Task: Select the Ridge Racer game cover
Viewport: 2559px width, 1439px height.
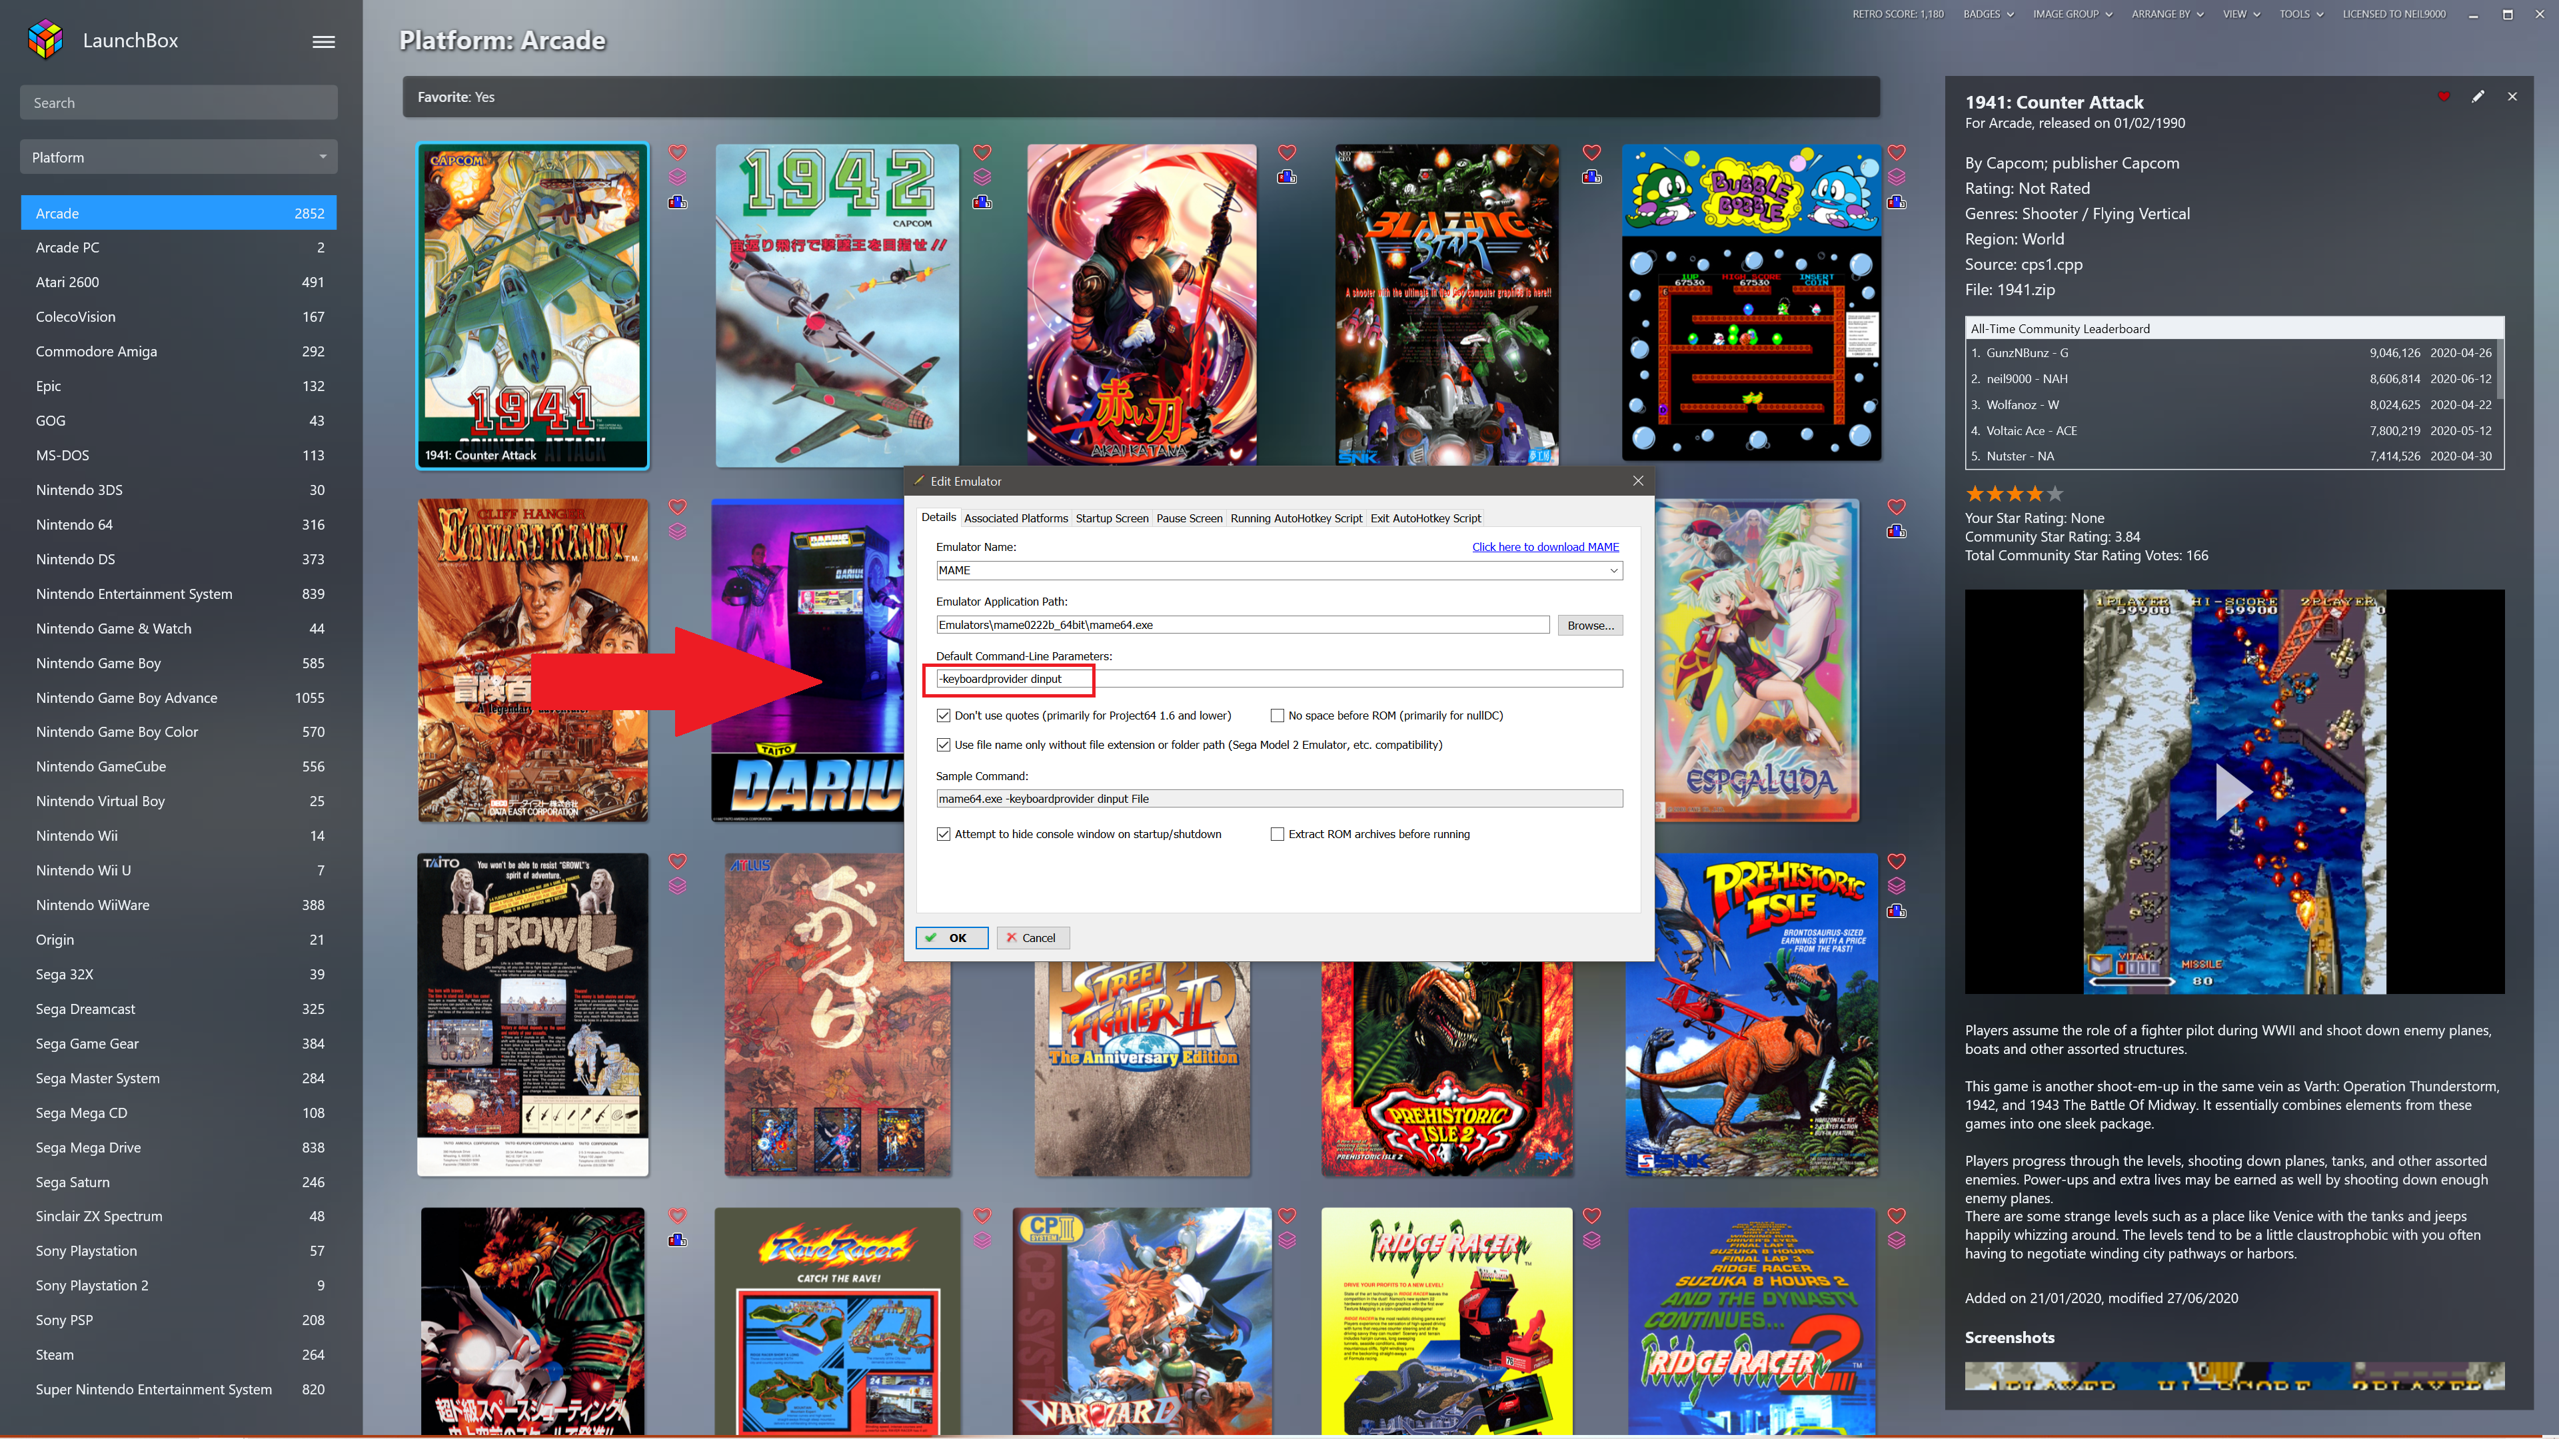Action: pyautogui.click(x=1446, y=1321)
